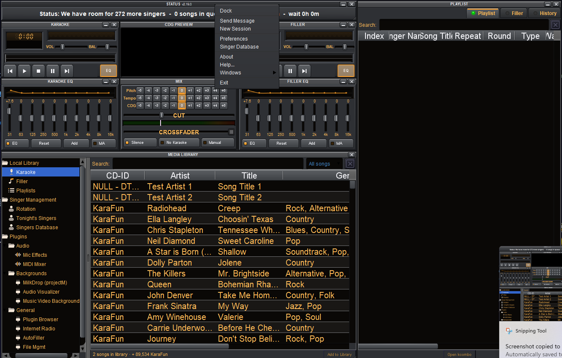This screenshot has width=562, height=358.
Task: Toggle EQ checkbox in the Karaoke EQ panel
Action: pyautogui.click(x=17, y=143)
